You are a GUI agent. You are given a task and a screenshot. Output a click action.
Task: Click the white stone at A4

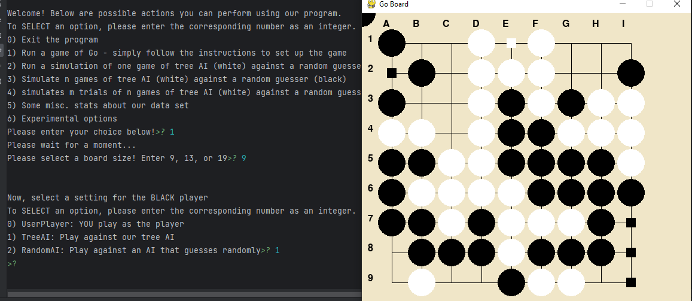pyautogui.click(x=392, y=133)
